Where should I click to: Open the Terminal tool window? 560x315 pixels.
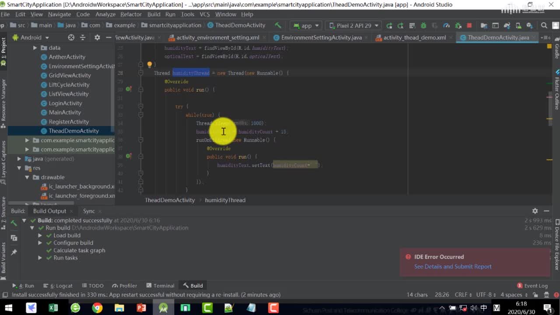(160, 286)
